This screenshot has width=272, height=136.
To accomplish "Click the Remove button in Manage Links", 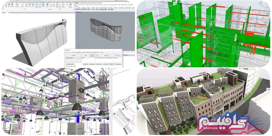I will (x=119, y=64).
